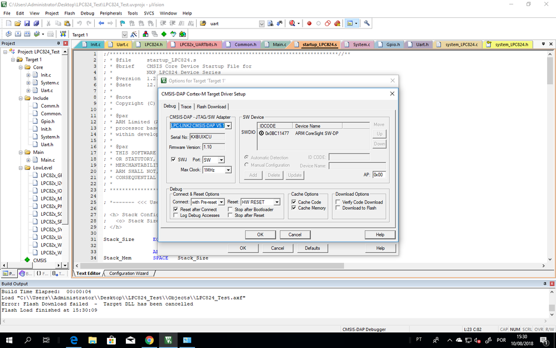The image size is (556, 348).
Task: Create a new file via toolbar icon
Action: tap(8, 23)
